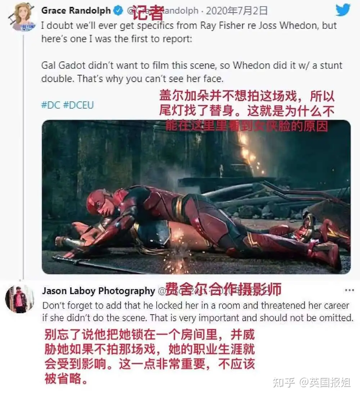Viewport: 360px width, 397px height.
Task: Click the #DC hashtag
Action: 51,105
